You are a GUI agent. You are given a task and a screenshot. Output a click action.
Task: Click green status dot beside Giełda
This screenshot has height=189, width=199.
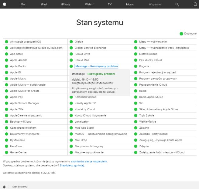(x=71, y=42)
